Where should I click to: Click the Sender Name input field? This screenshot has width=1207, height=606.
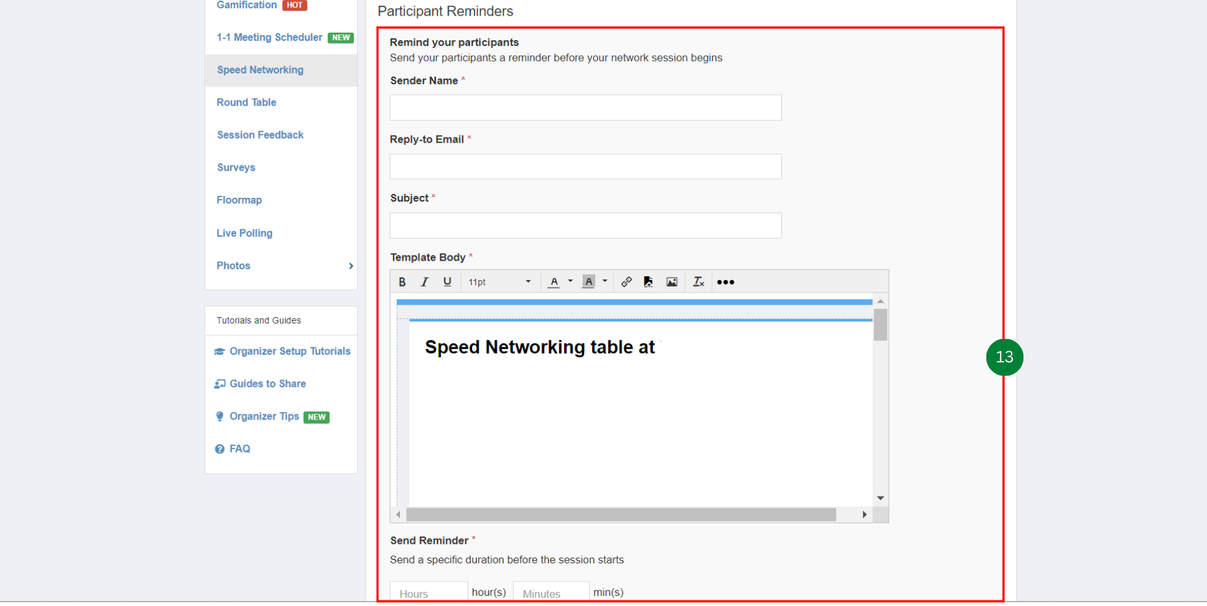[585, 107]
